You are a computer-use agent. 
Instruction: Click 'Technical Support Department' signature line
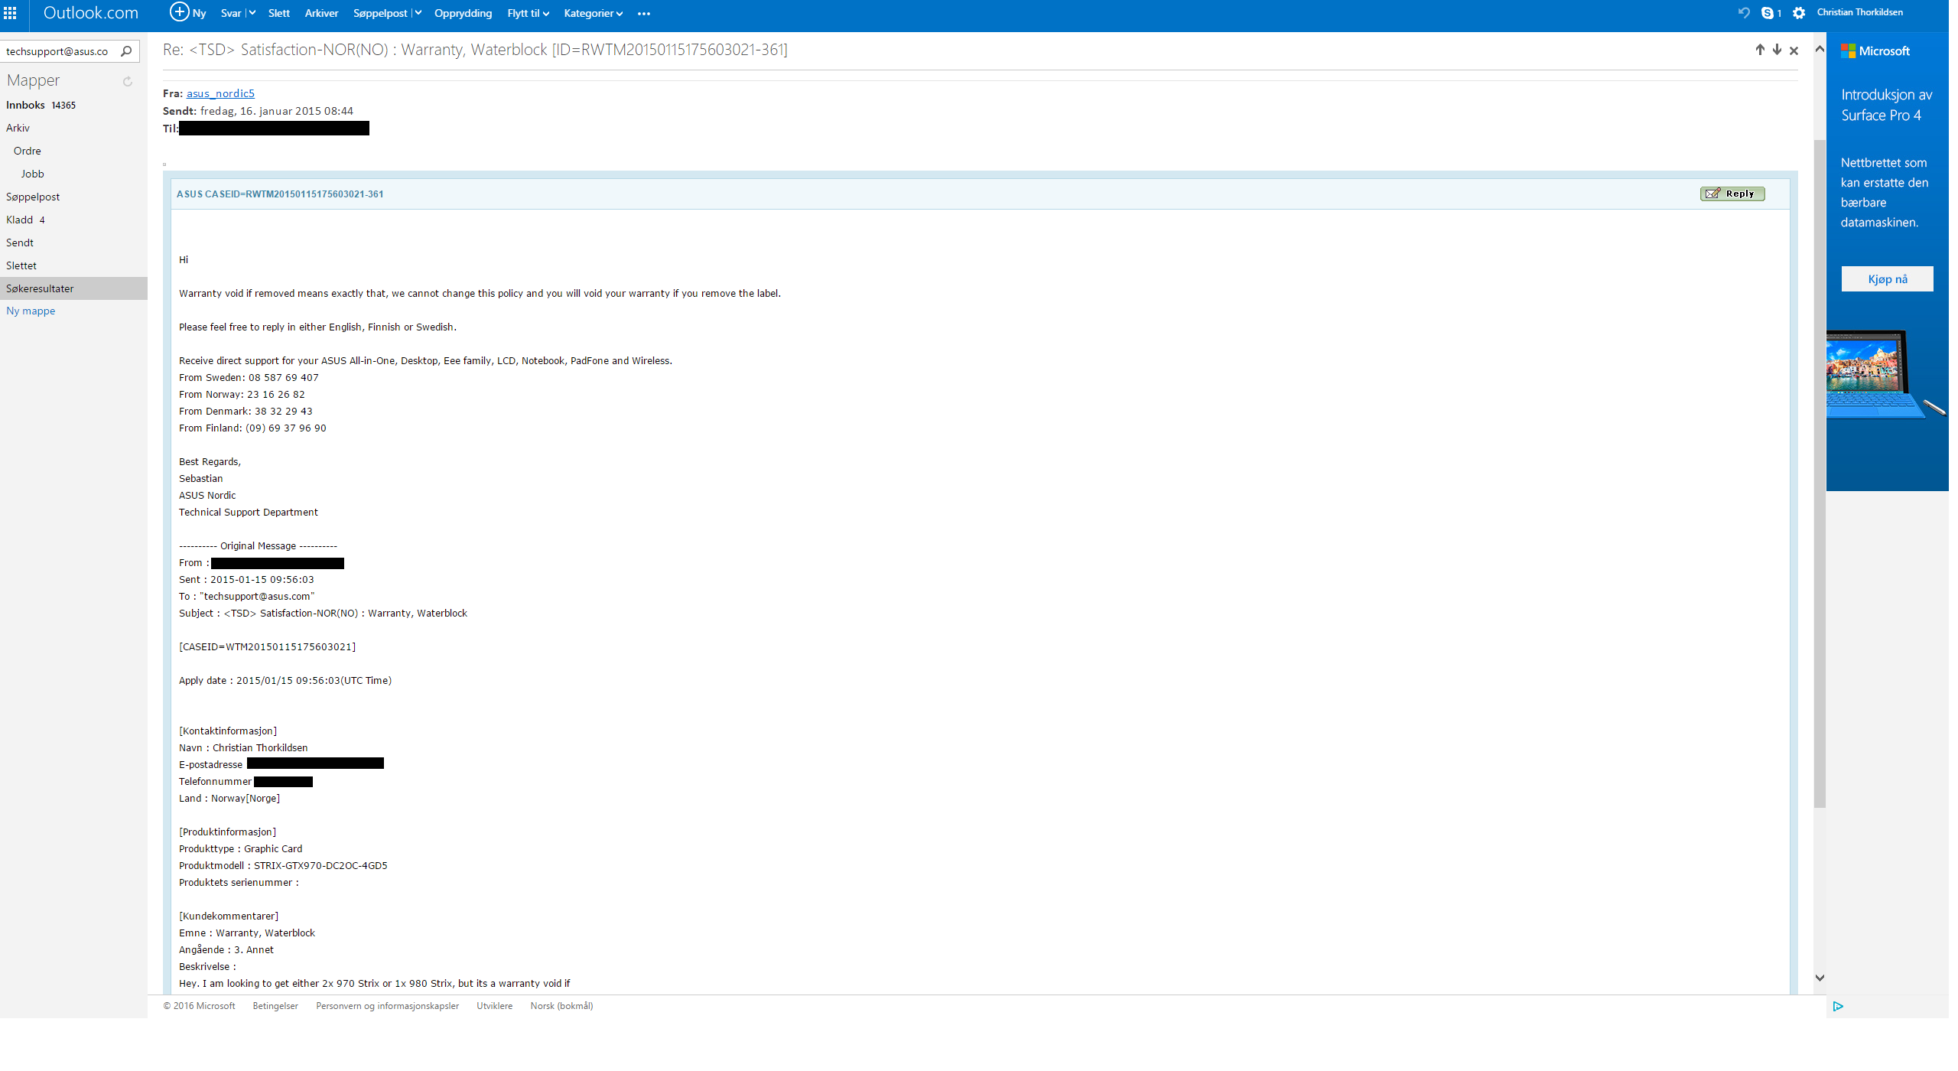click(249, 513)
